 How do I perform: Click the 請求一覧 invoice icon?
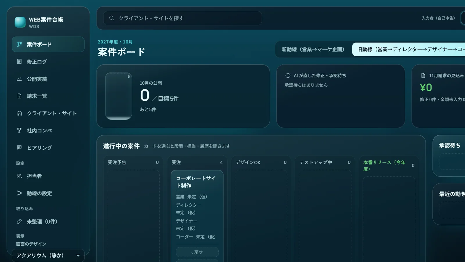[19, 96]
